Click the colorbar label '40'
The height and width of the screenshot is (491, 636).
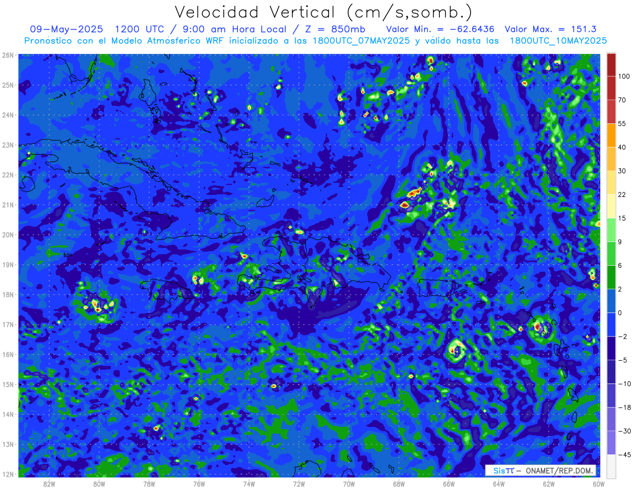pyautogui.click(x=622, y=147)
